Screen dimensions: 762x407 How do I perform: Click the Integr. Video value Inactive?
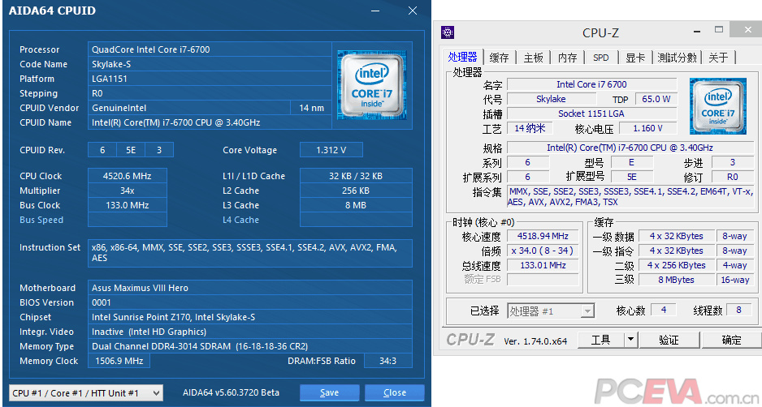pos(249,332)
